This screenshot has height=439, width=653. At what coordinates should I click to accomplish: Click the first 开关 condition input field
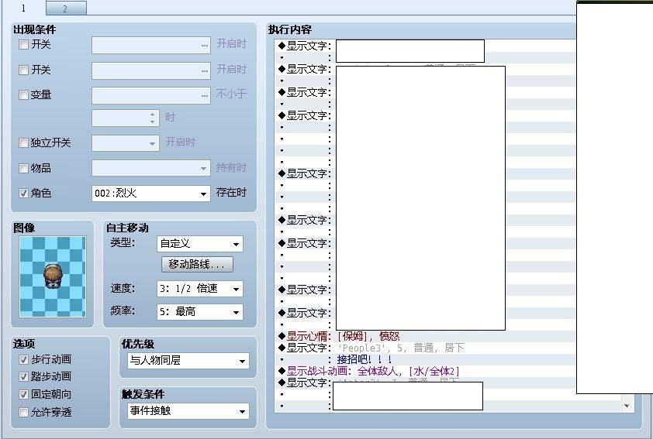point(151,46)
